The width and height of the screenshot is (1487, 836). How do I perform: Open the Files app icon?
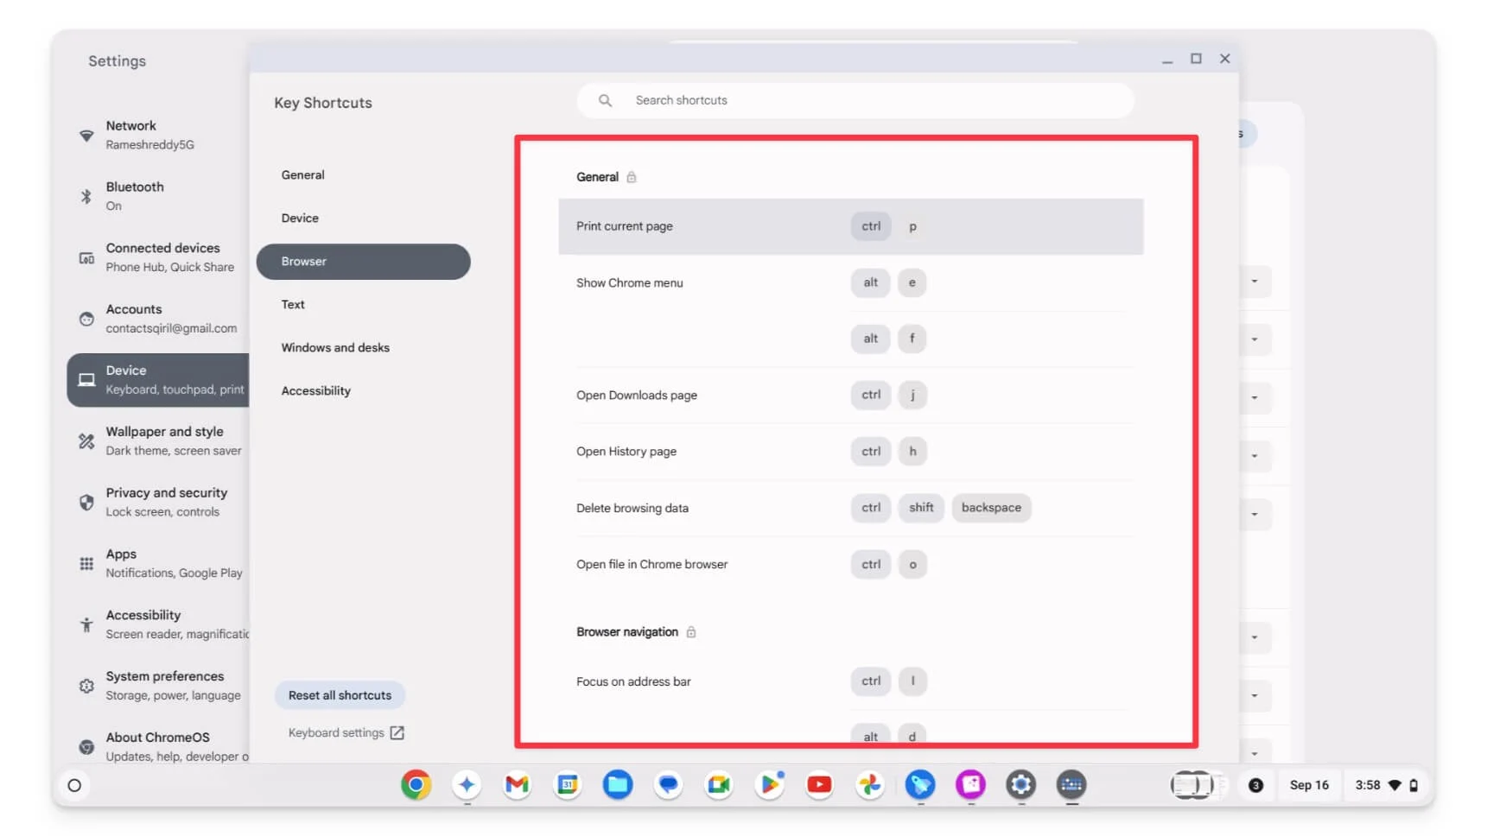(x=618, y=785)
